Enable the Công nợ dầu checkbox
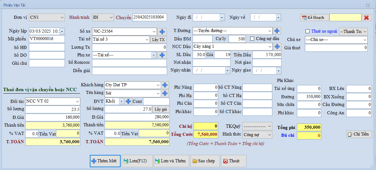This screenshot has height=170, width=376. click(x=252, y=39)
